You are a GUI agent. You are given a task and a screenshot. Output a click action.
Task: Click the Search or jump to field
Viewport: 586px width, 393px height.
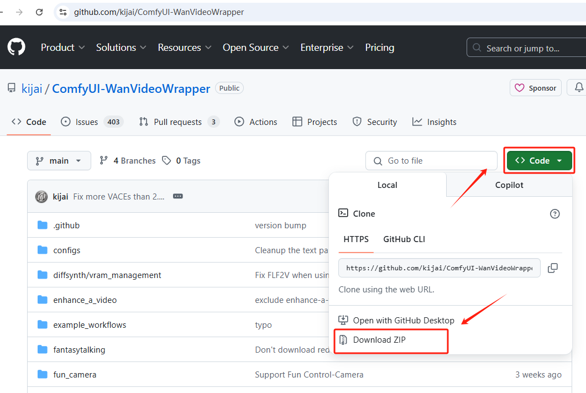(526, 48)
